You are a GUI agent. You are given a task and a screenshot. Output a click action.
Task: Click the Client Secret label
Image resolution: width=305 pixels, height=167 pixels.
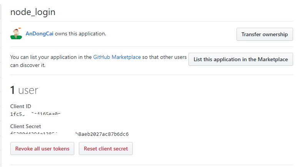tap(25, 126)
